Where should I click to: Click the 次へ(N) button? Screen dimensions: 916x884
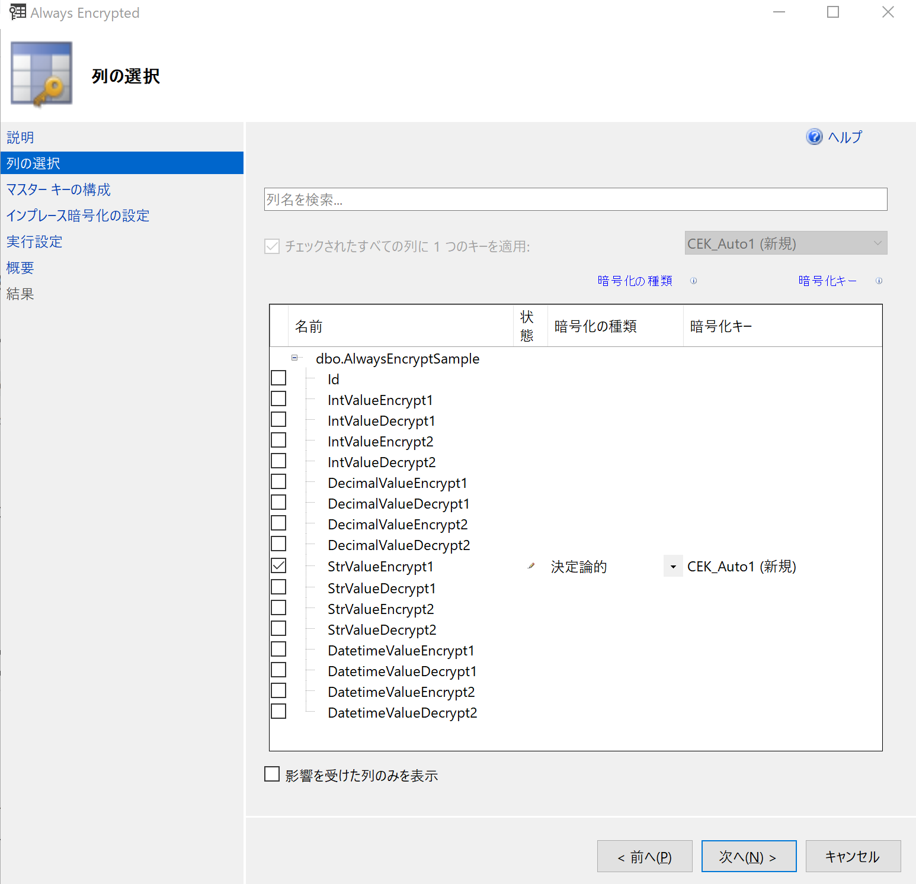[748, 856]
